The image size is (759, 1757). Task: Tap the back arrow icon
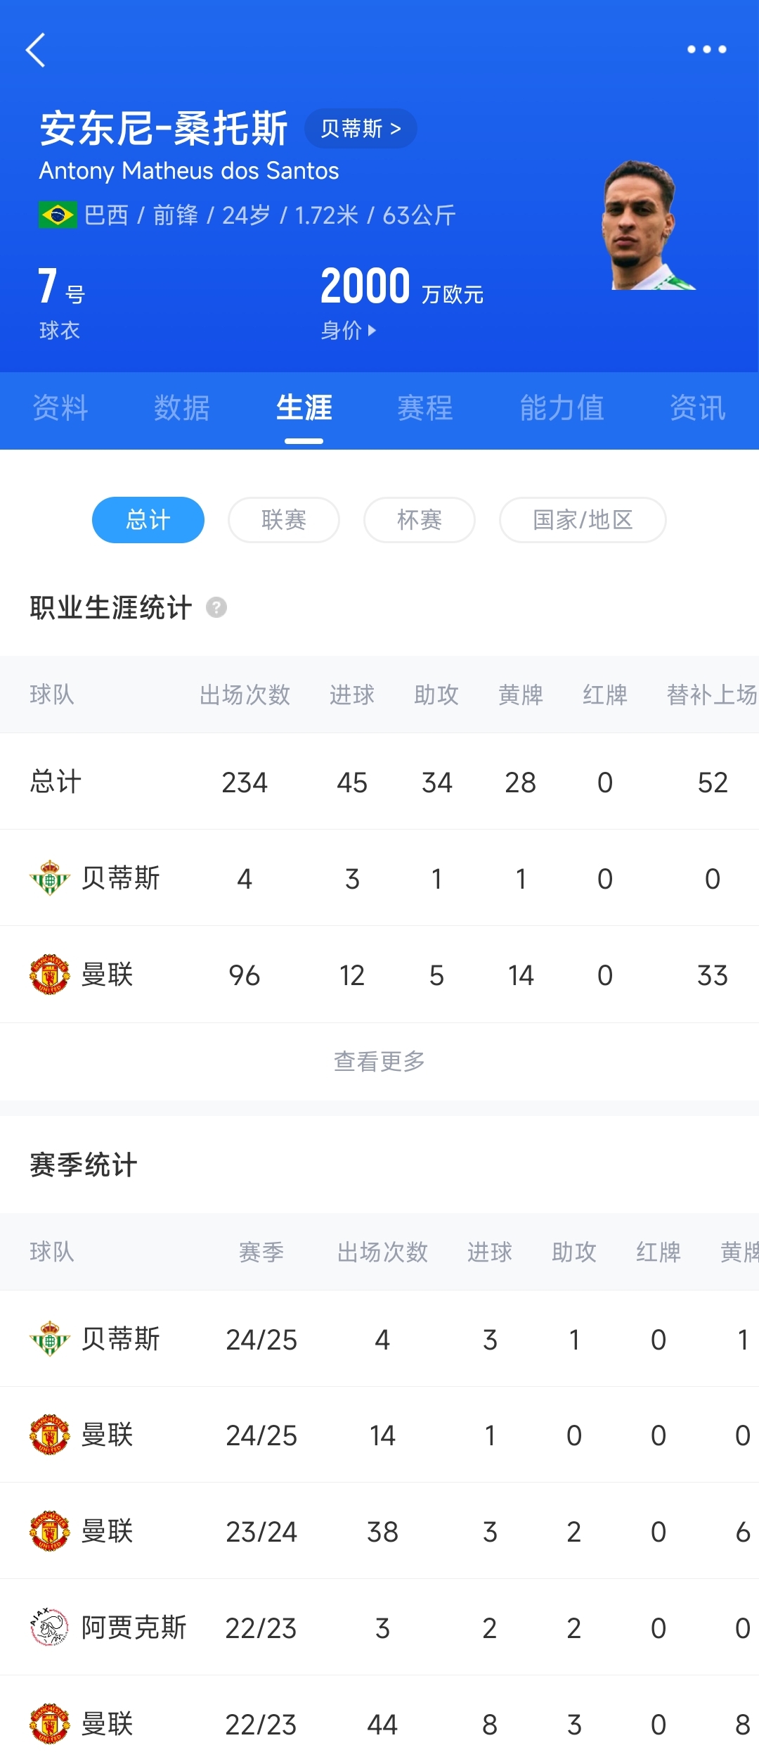tap(36, 50)
